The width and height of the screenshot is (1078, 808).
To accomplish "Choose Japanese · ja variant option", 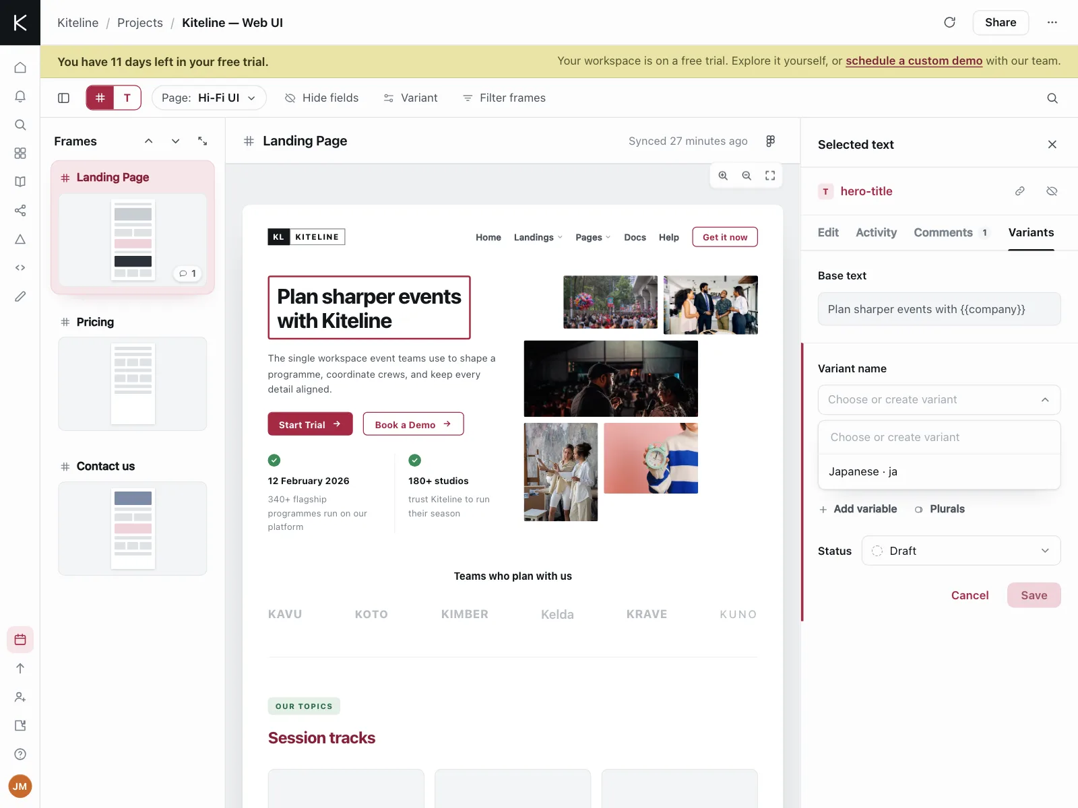I will tap(939, 472).
